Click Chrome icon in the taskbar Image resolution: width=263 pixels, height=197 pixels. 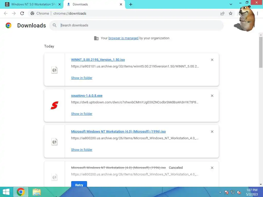tap(21, 192)
